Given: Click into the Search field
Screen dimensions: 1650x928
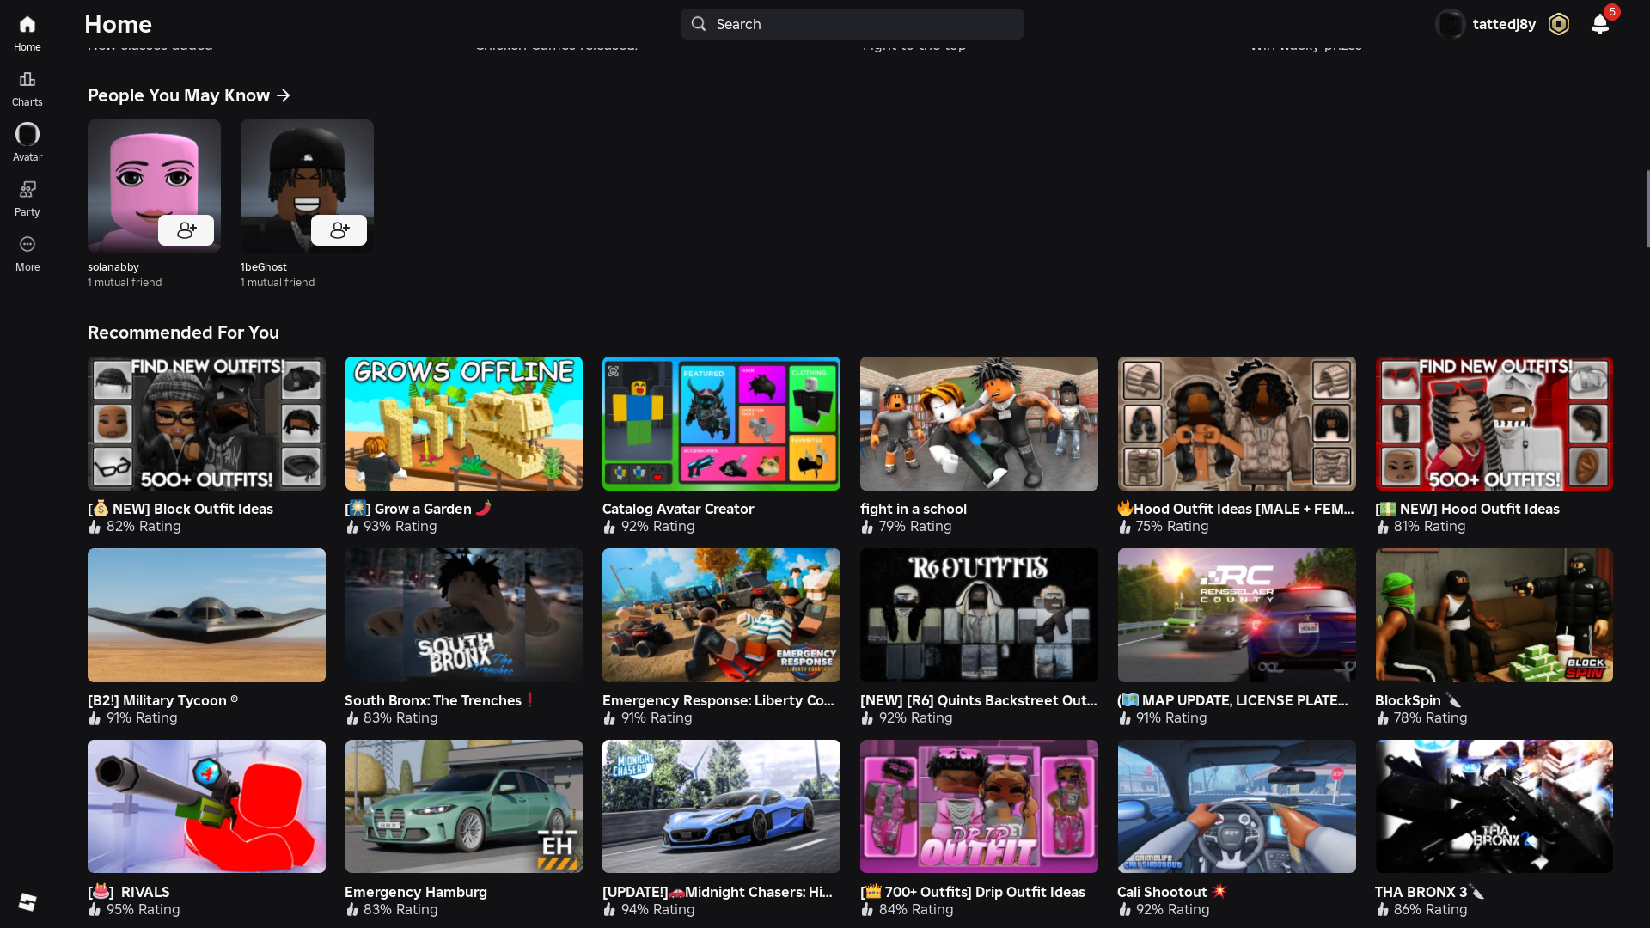Looking at the screenshot, I should pos(852,24).
